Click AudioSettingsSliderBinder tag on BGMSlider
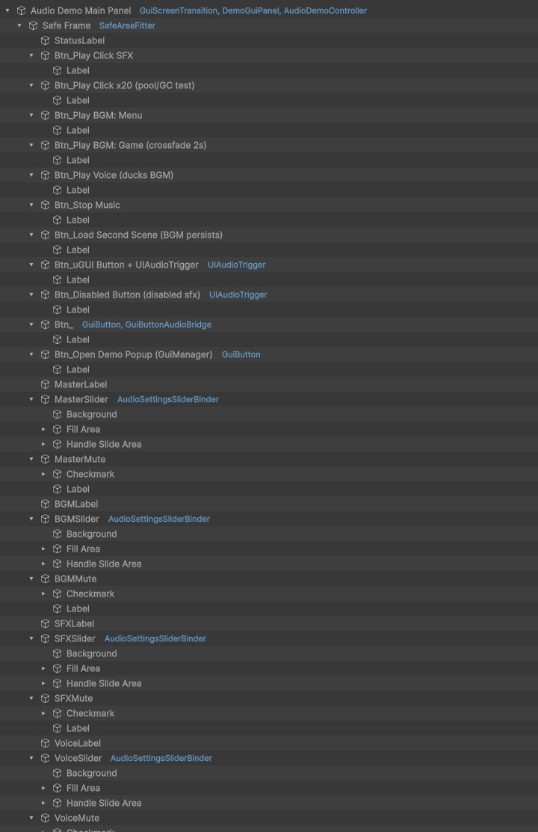Viewport: 538px width, 832px height. (x=159, y=519)
